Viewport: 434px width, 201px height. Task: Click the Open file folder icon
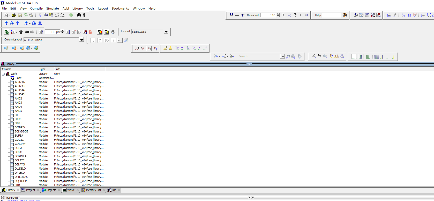14,15
